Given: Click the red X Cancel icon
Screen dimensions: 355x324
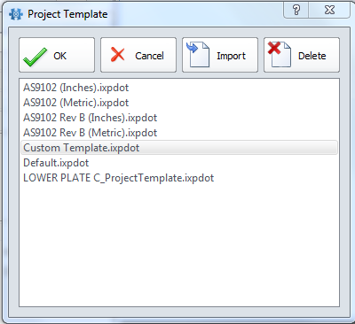Looking at the screenshot, I should coord(118,55).
